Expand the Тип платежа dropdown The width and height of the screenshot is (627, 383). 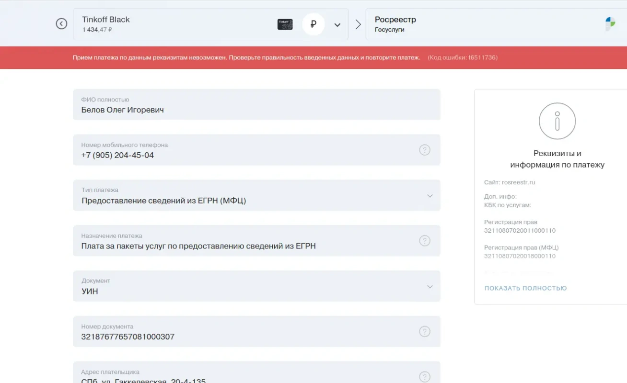pos(430,196)
